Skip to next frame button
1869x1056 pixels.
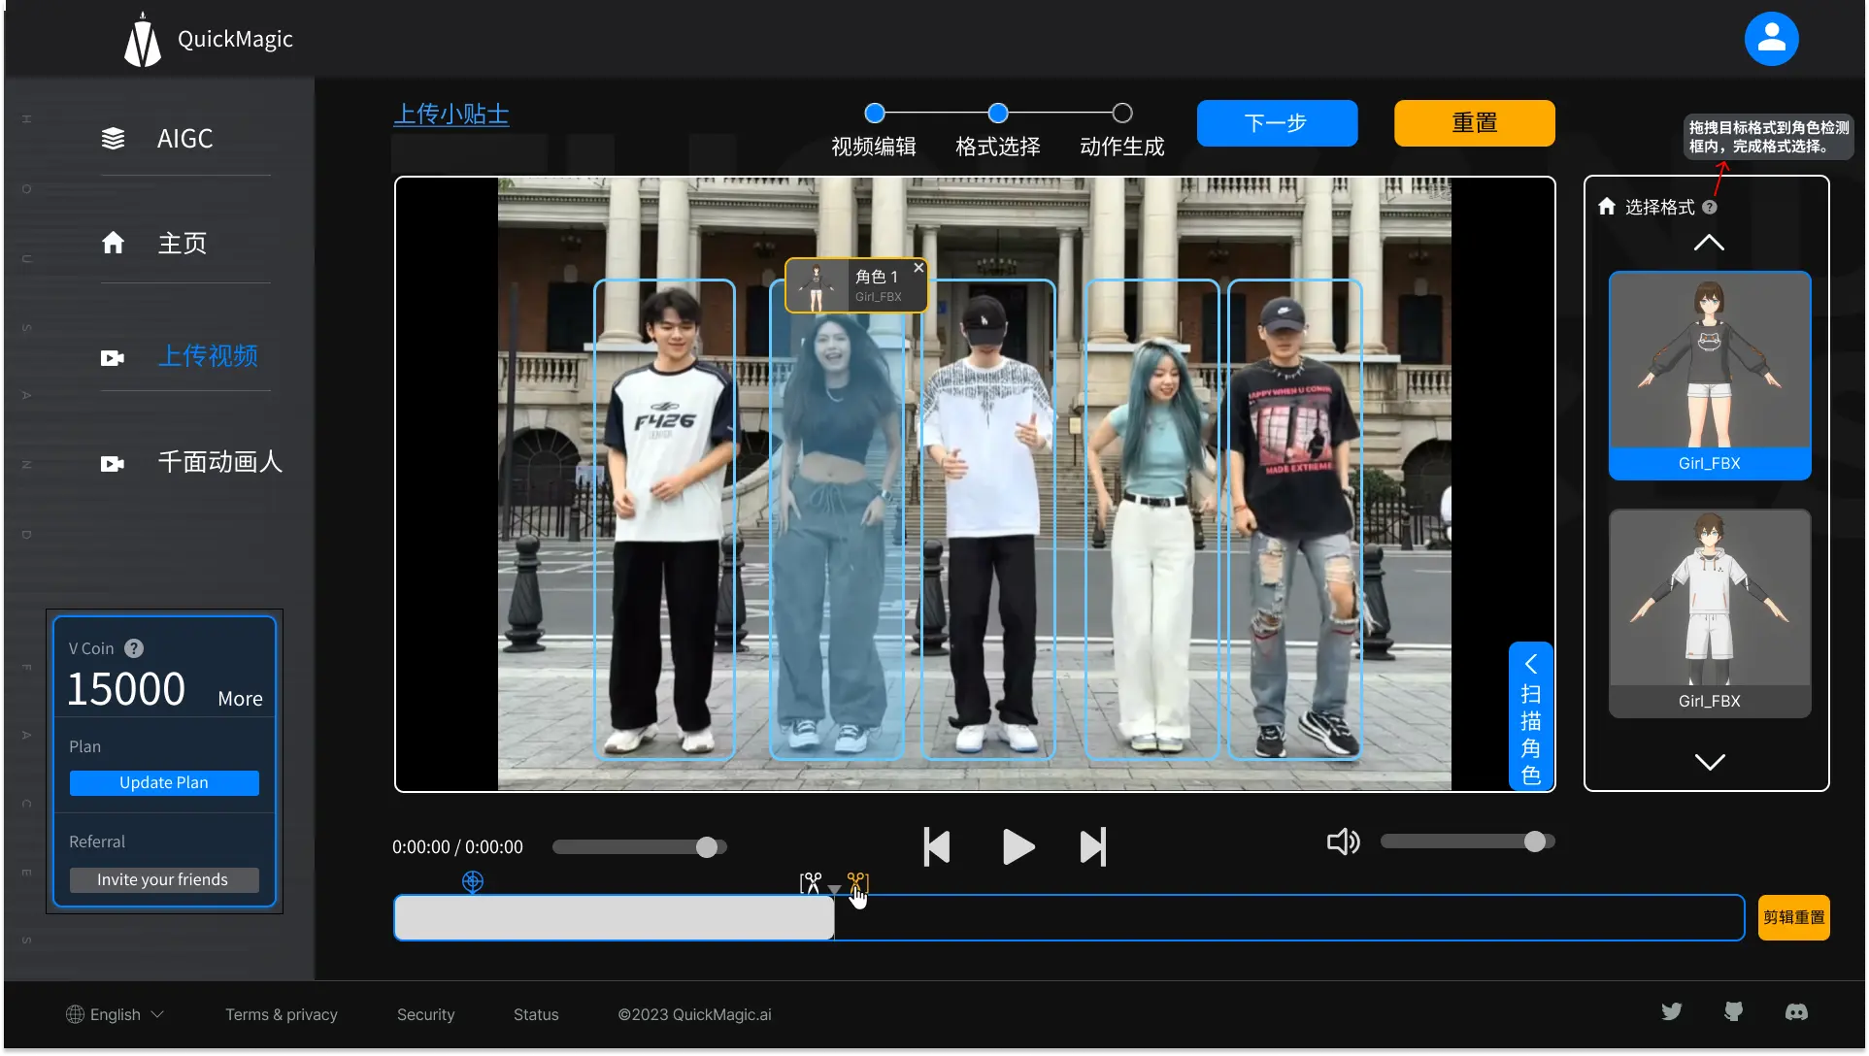point(1093,847)
